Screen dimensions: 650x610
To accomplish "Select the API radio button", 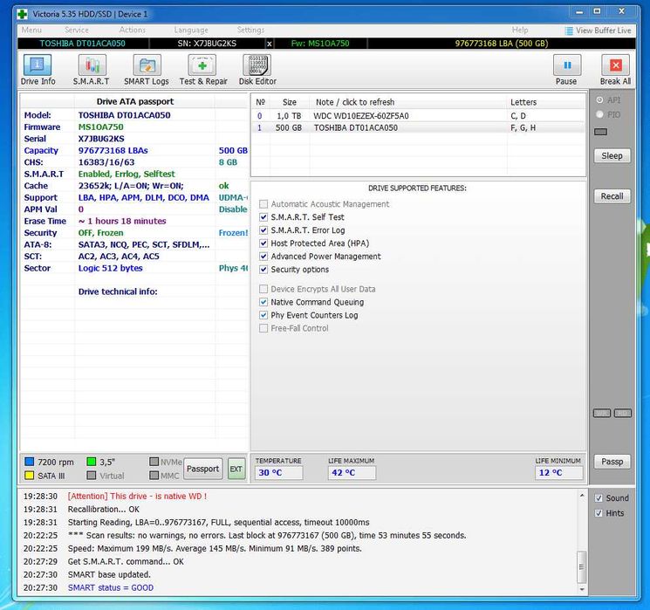I will click(x=599, y=100).
